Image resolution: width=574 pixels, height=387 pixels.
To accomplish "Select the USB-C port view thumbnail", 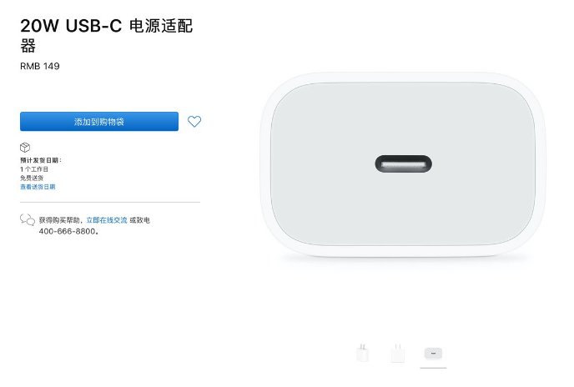I will click(x=434, y=354).
